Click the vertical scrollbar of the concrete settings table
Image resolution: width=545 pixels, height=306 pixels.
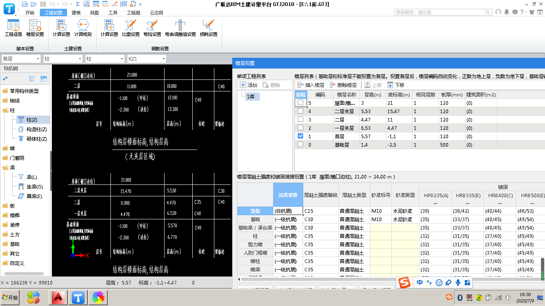point(543,269)
